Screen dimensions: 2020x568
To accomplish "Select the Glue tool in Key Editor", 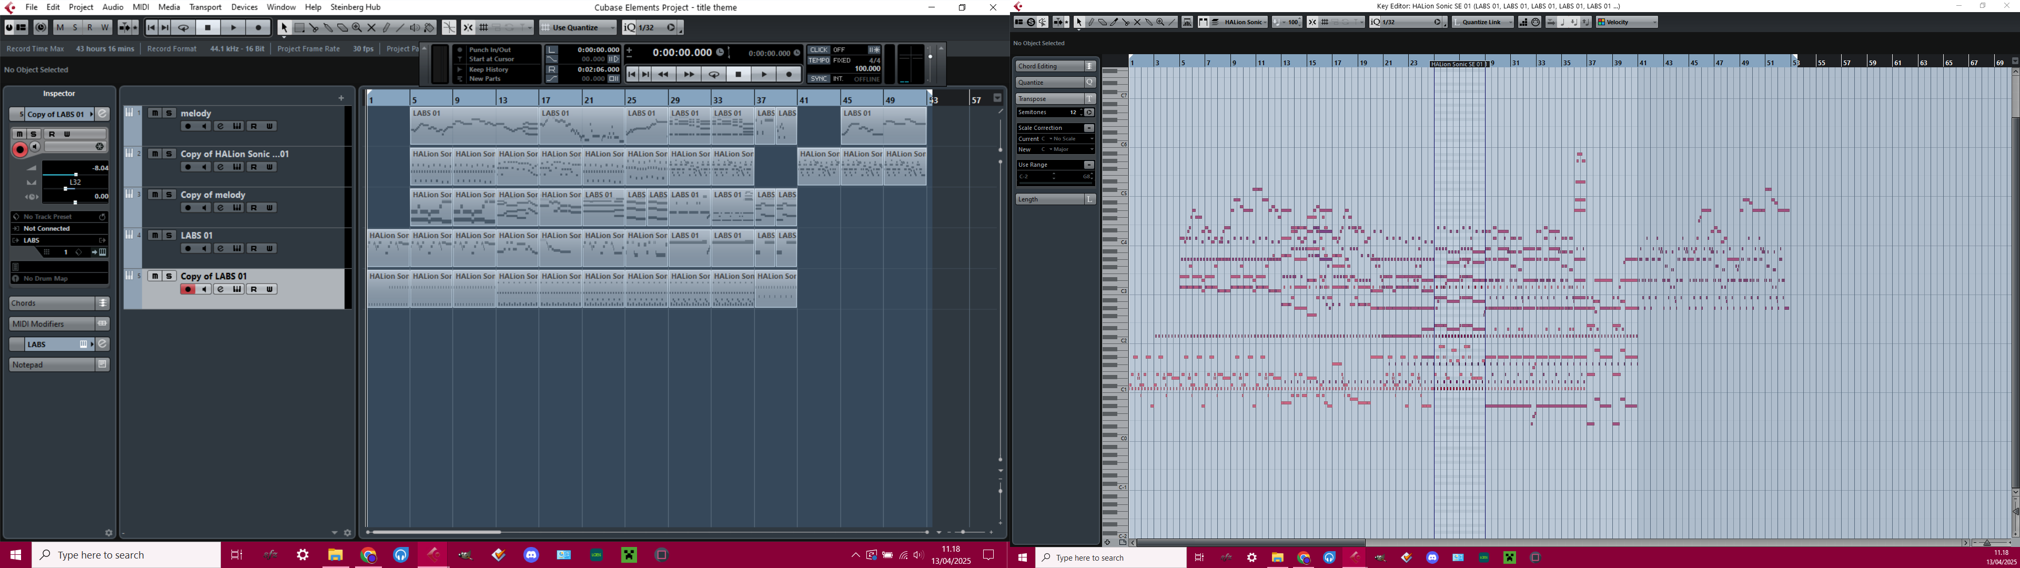I will (x=1149, y=22).
